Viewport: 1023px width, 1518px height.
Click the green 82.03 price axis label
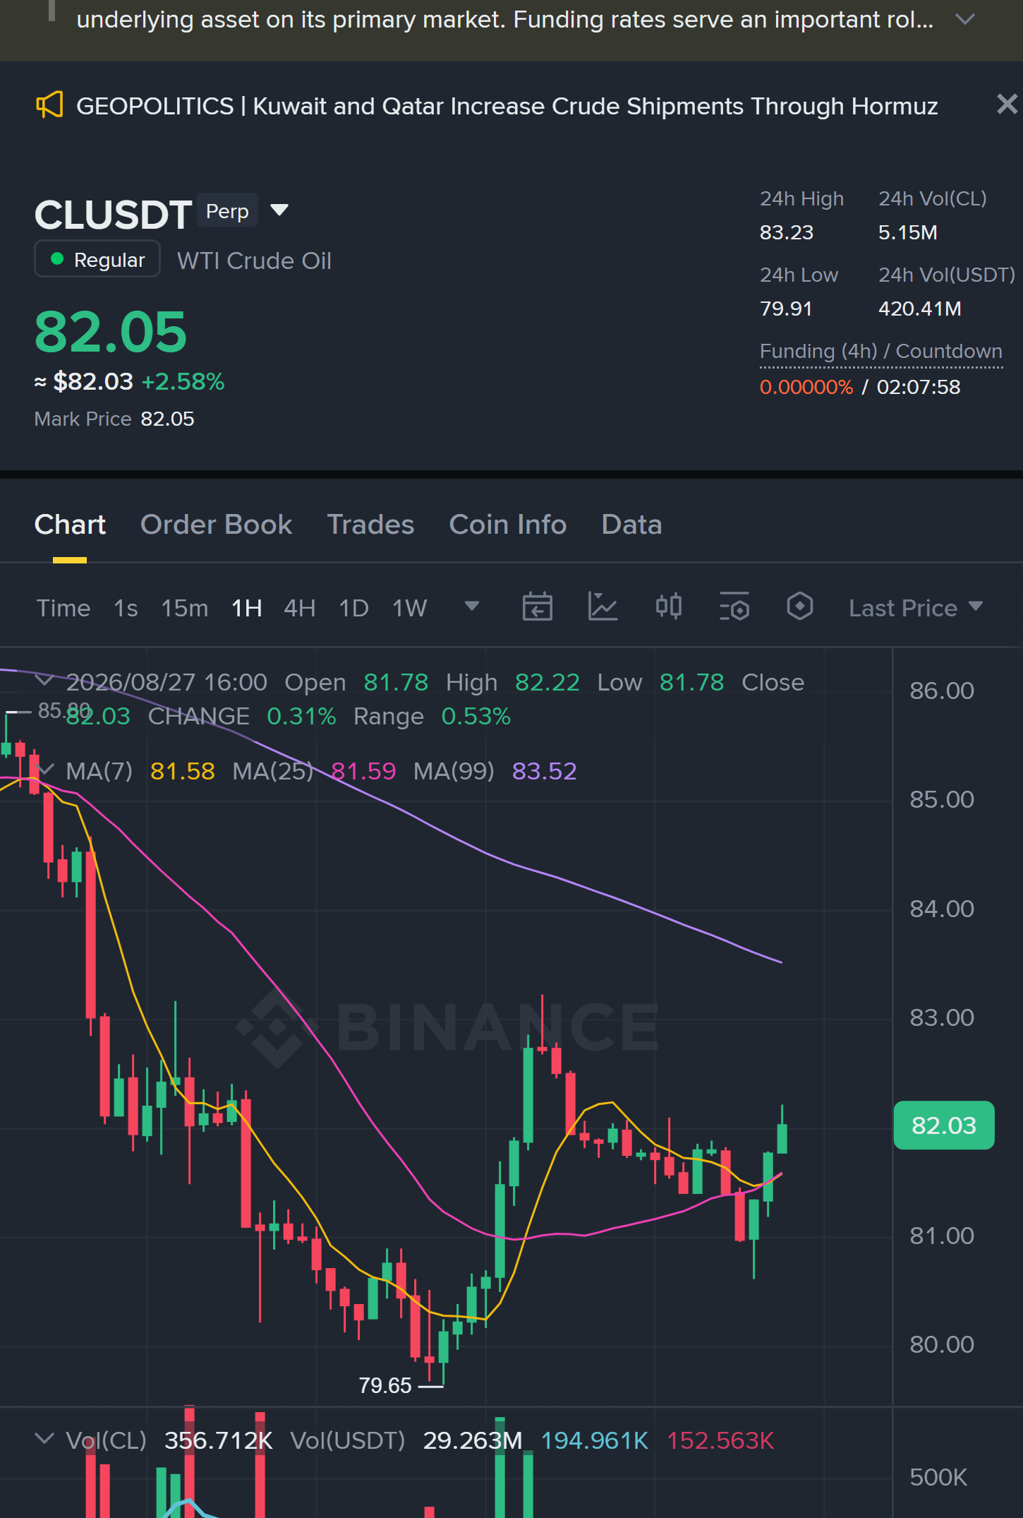click(944, 1125)
